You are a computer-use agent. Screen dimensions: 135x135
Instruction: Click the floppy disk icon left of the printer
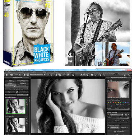pos(56,75)
